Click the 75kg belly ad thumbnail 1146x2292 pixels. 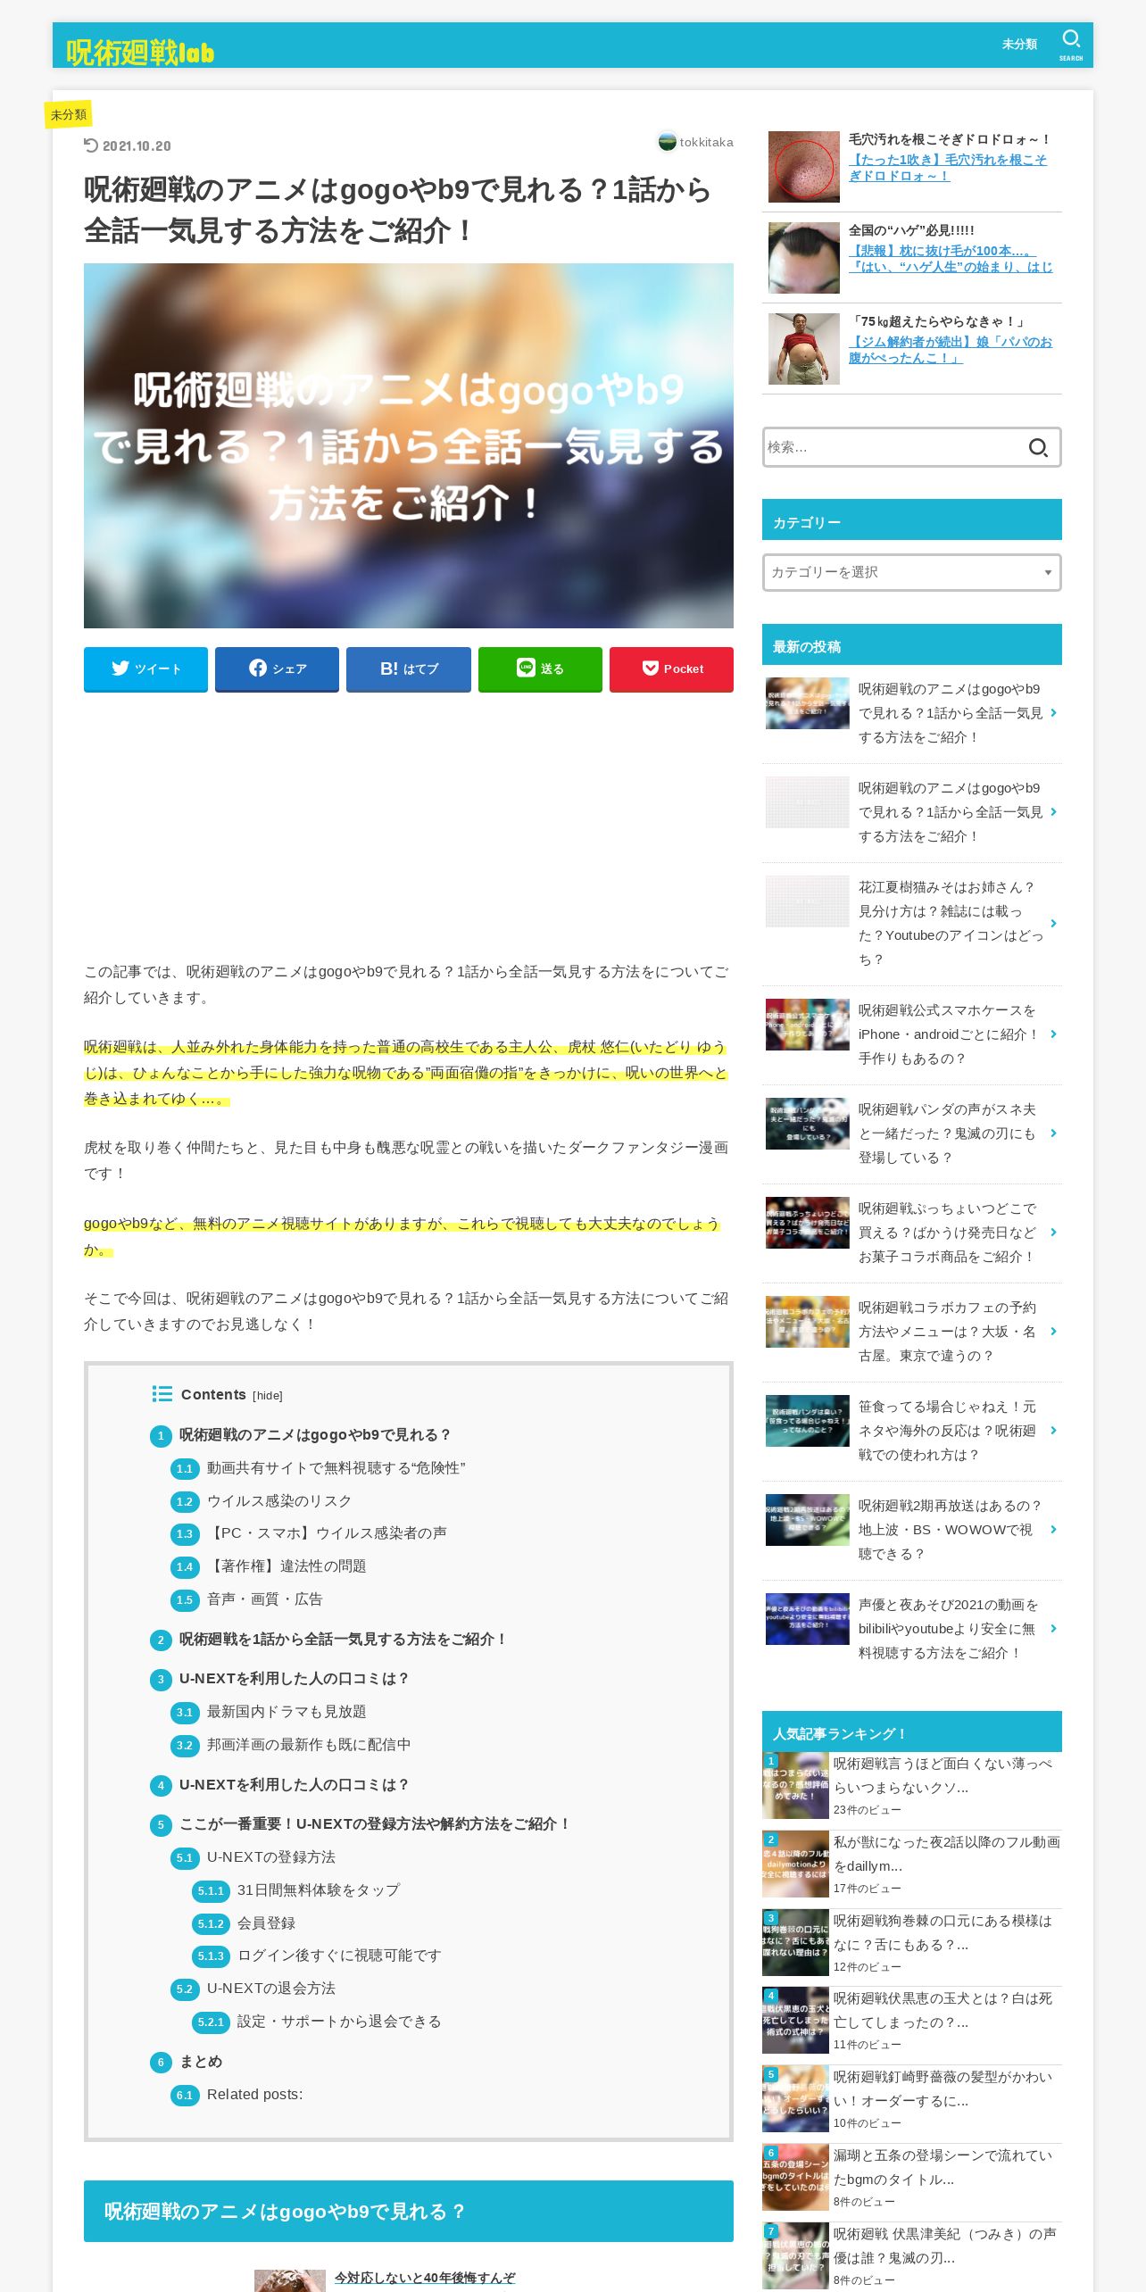[803, 349]
